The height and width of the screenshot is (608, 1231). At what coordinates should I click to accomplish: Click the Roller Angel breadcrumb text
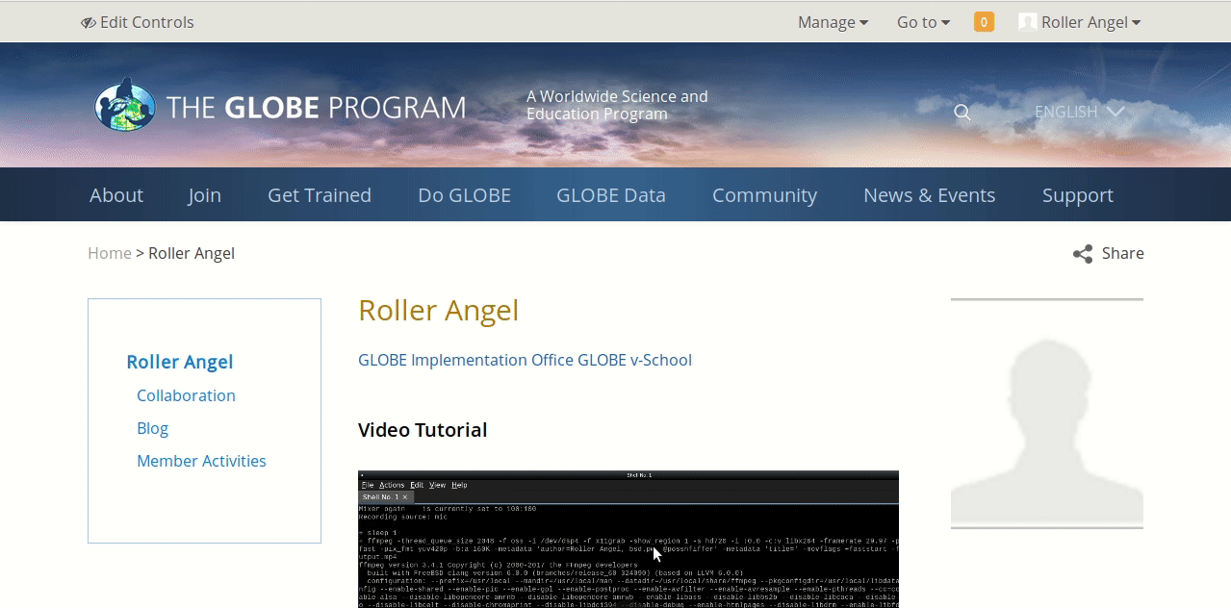192,253
